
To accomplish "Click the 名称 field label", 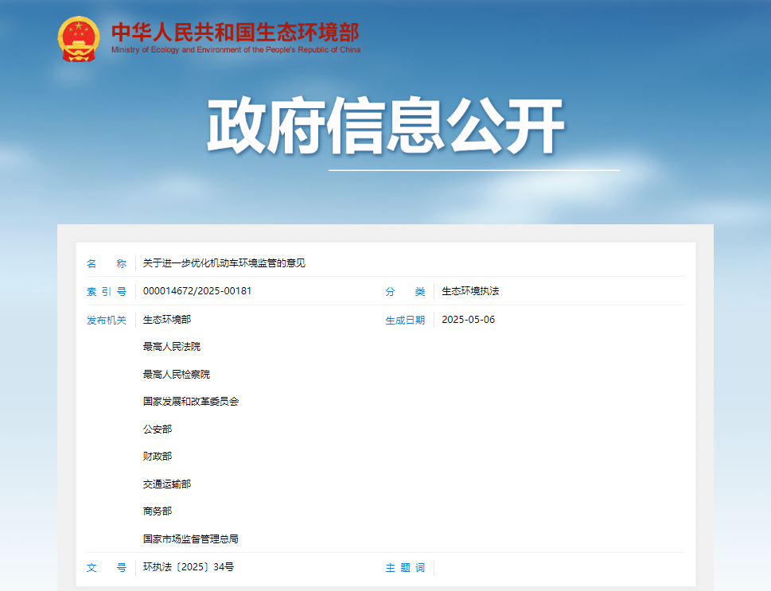I will click(x=106, y=263).
